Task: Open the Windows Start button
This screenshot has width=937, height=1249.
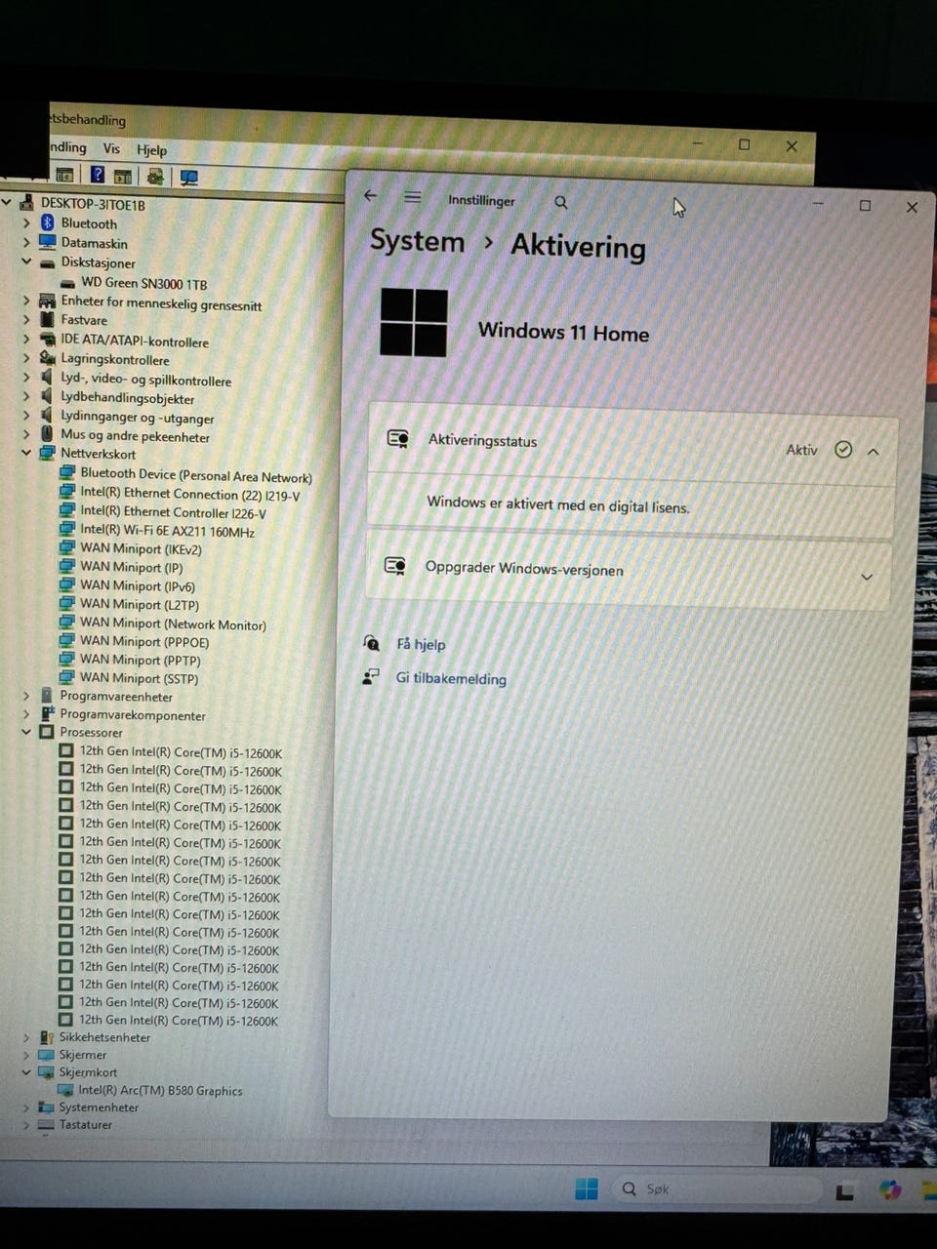Action: 587,1188
